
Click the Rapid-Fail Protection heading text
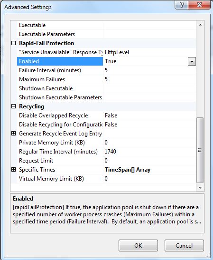pos(46,43)
